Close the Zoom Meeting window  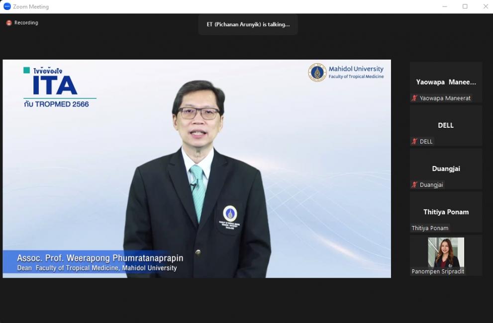pyautogui.click(x=486, y=6)
